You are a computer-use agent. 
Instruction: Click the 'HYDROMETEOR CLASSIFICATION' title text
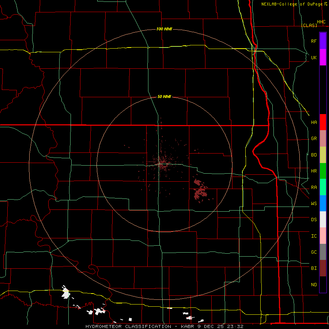(128, 326)
